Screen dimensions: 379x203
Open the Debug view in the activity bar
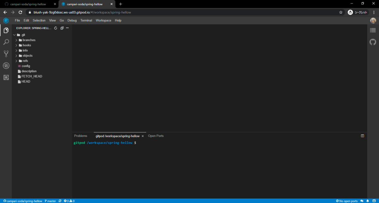(x=6, y=65)
